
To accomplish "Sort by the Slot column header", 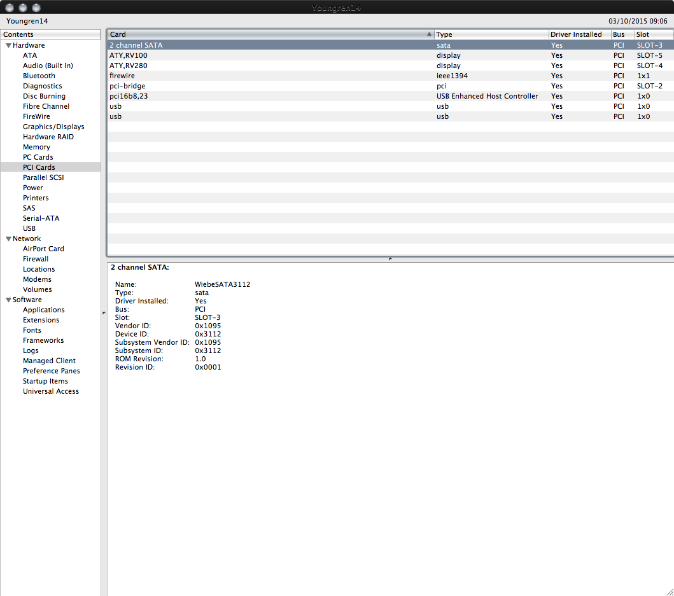I will 654,34.
